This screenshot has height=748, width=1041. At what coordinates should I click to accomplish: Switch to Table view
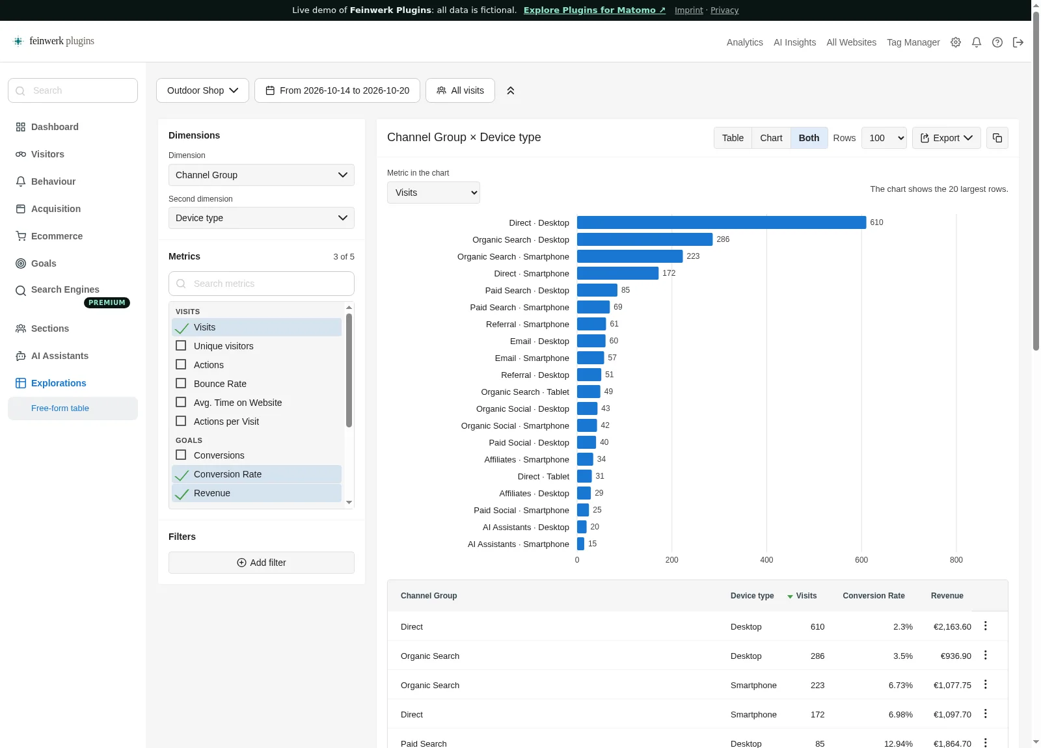coord(733,138)
